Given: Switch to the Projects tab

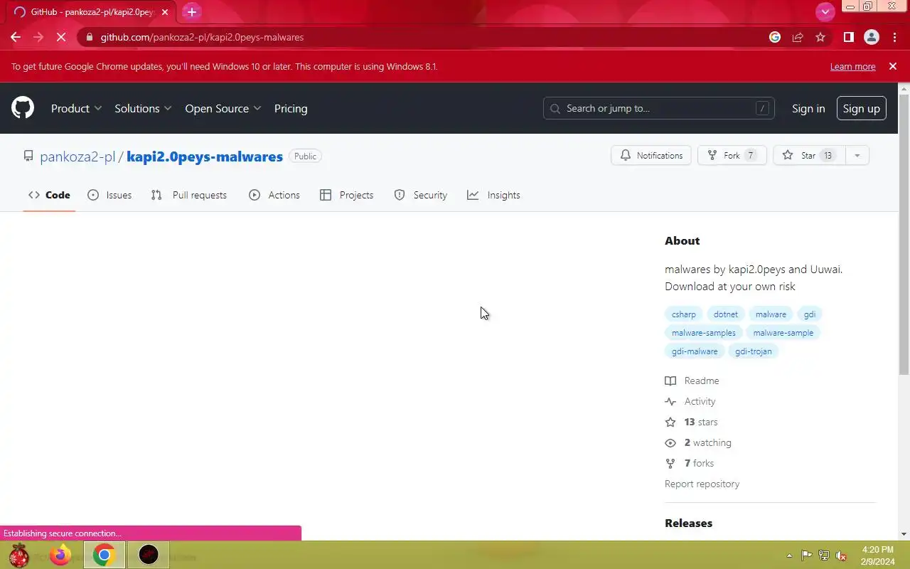Looking at the screenshot, I should pyautogui.click(x=347, y=195).
